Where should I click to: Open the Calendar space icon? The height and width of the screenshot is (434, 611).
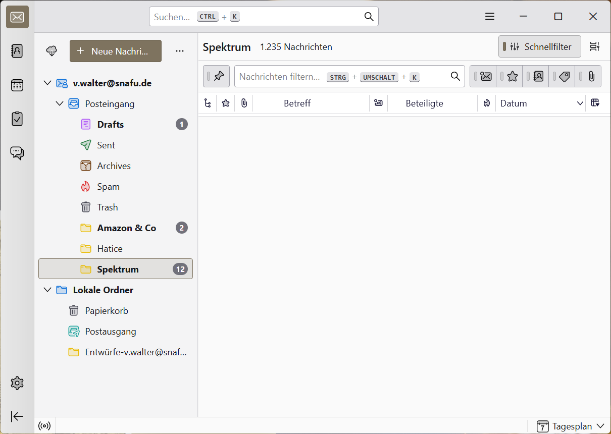coord(17,85)
